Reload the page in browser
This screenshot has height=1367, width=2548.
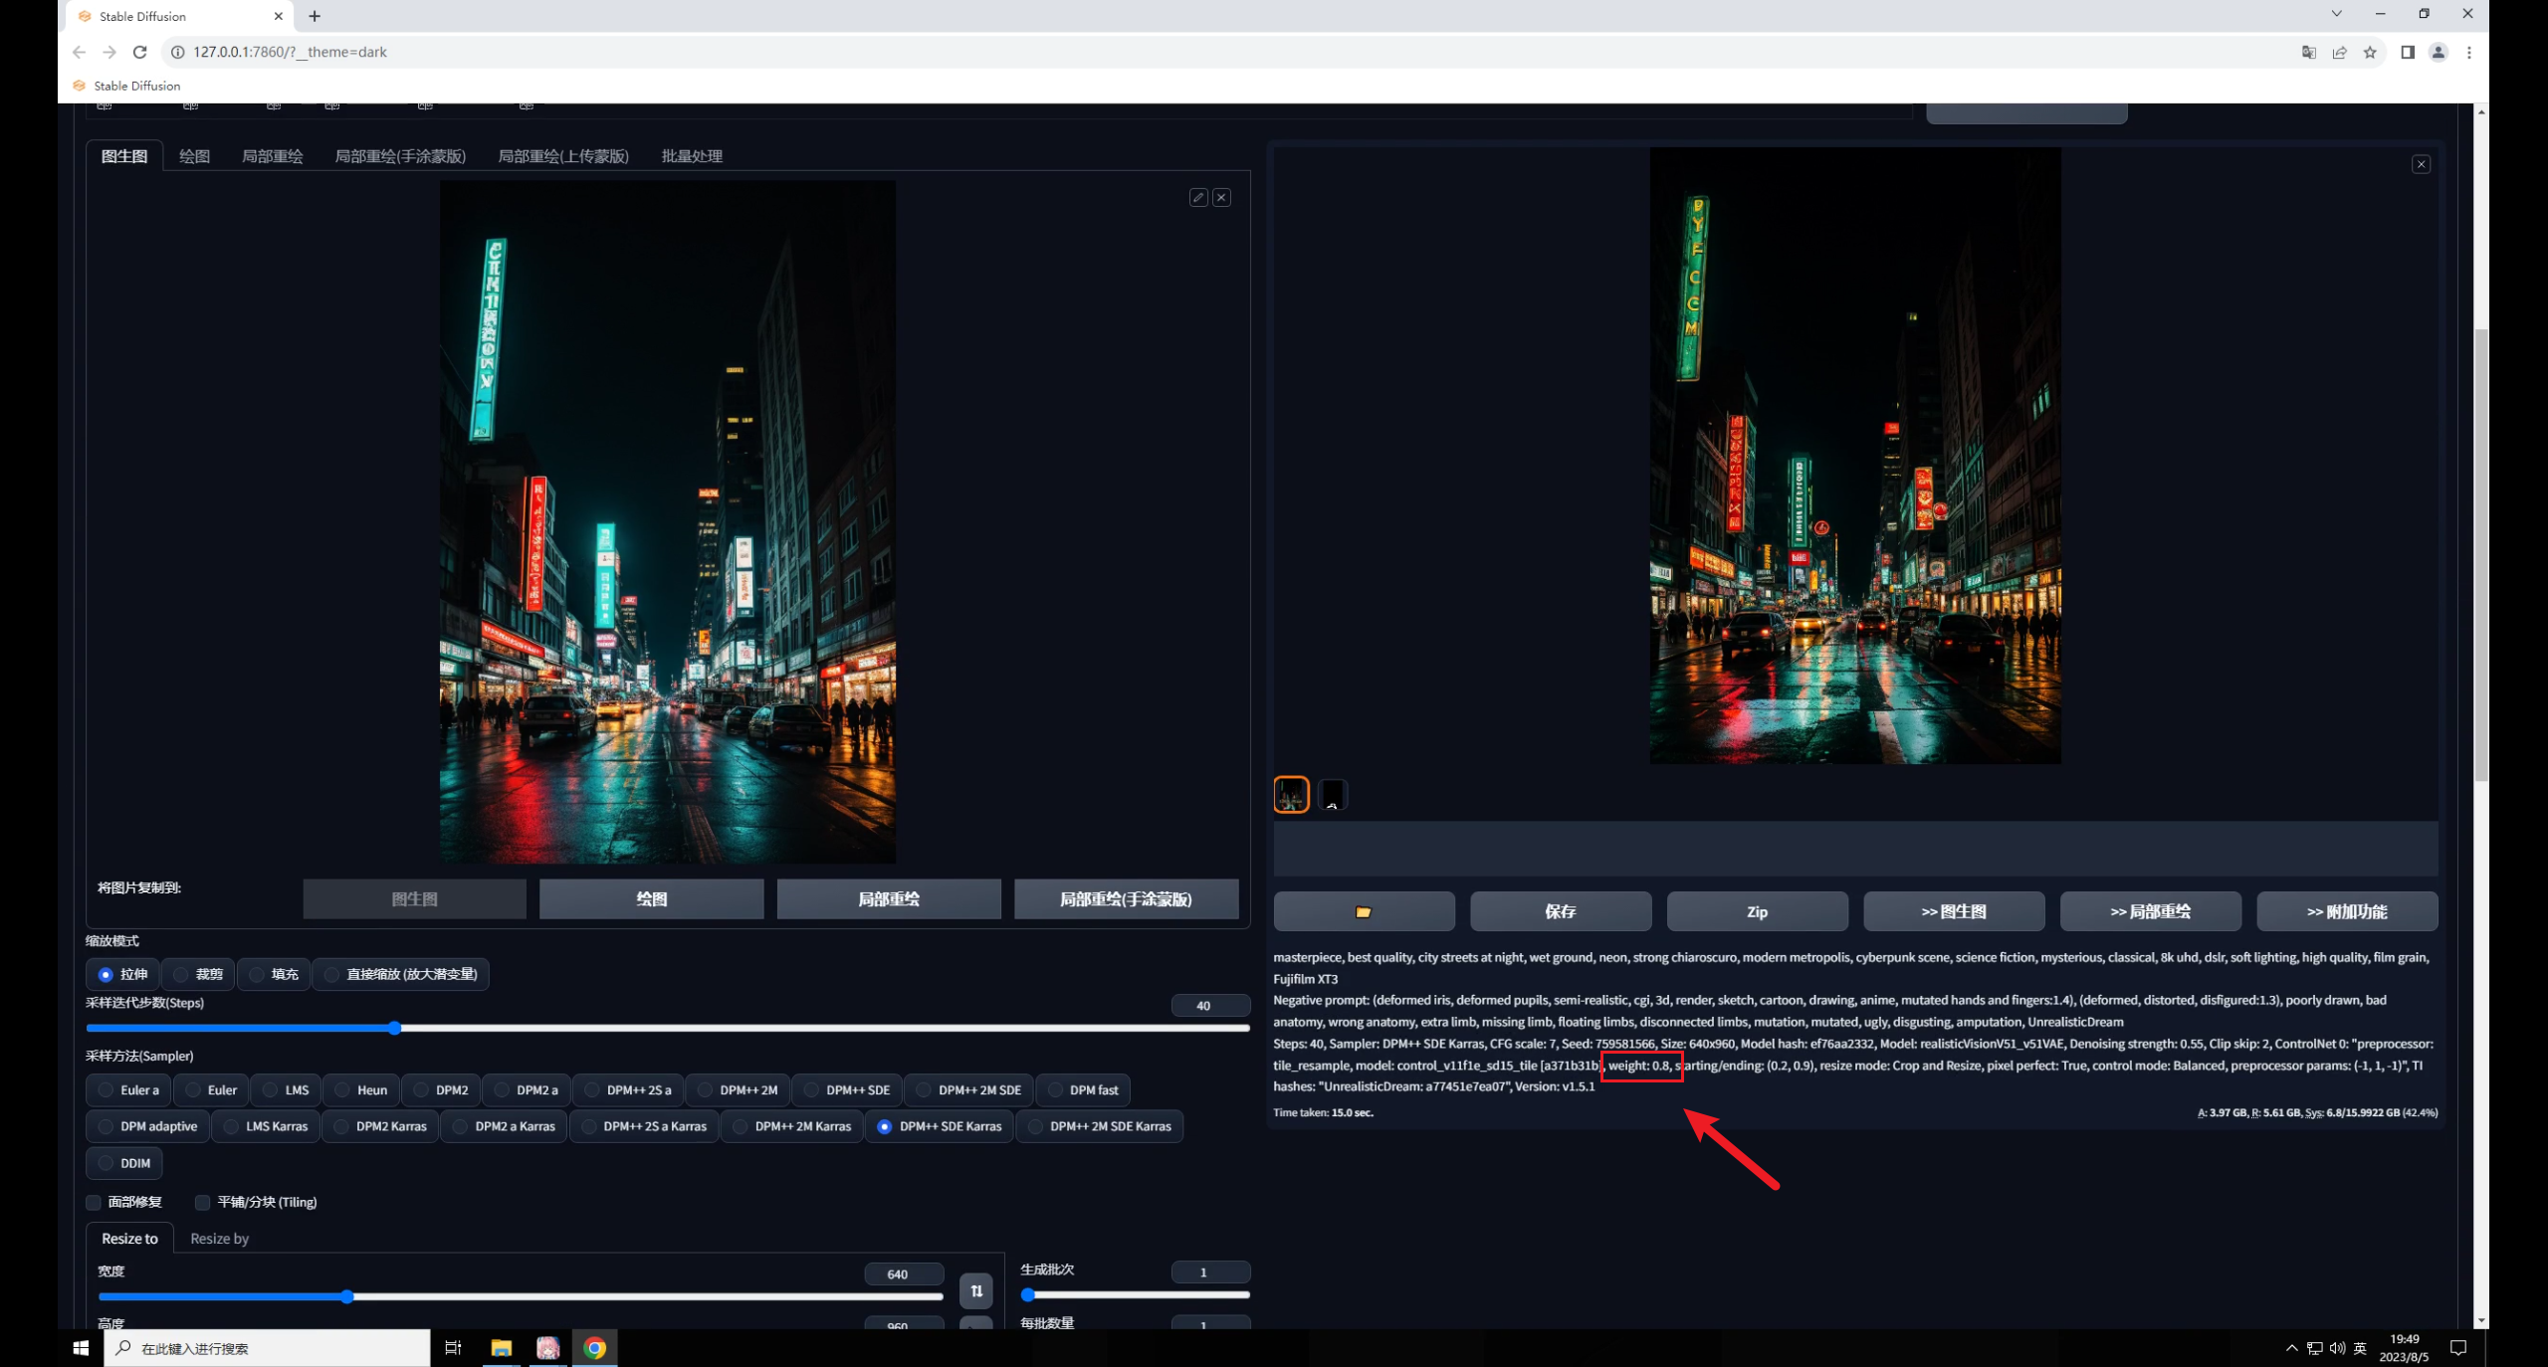click(140, 52)
